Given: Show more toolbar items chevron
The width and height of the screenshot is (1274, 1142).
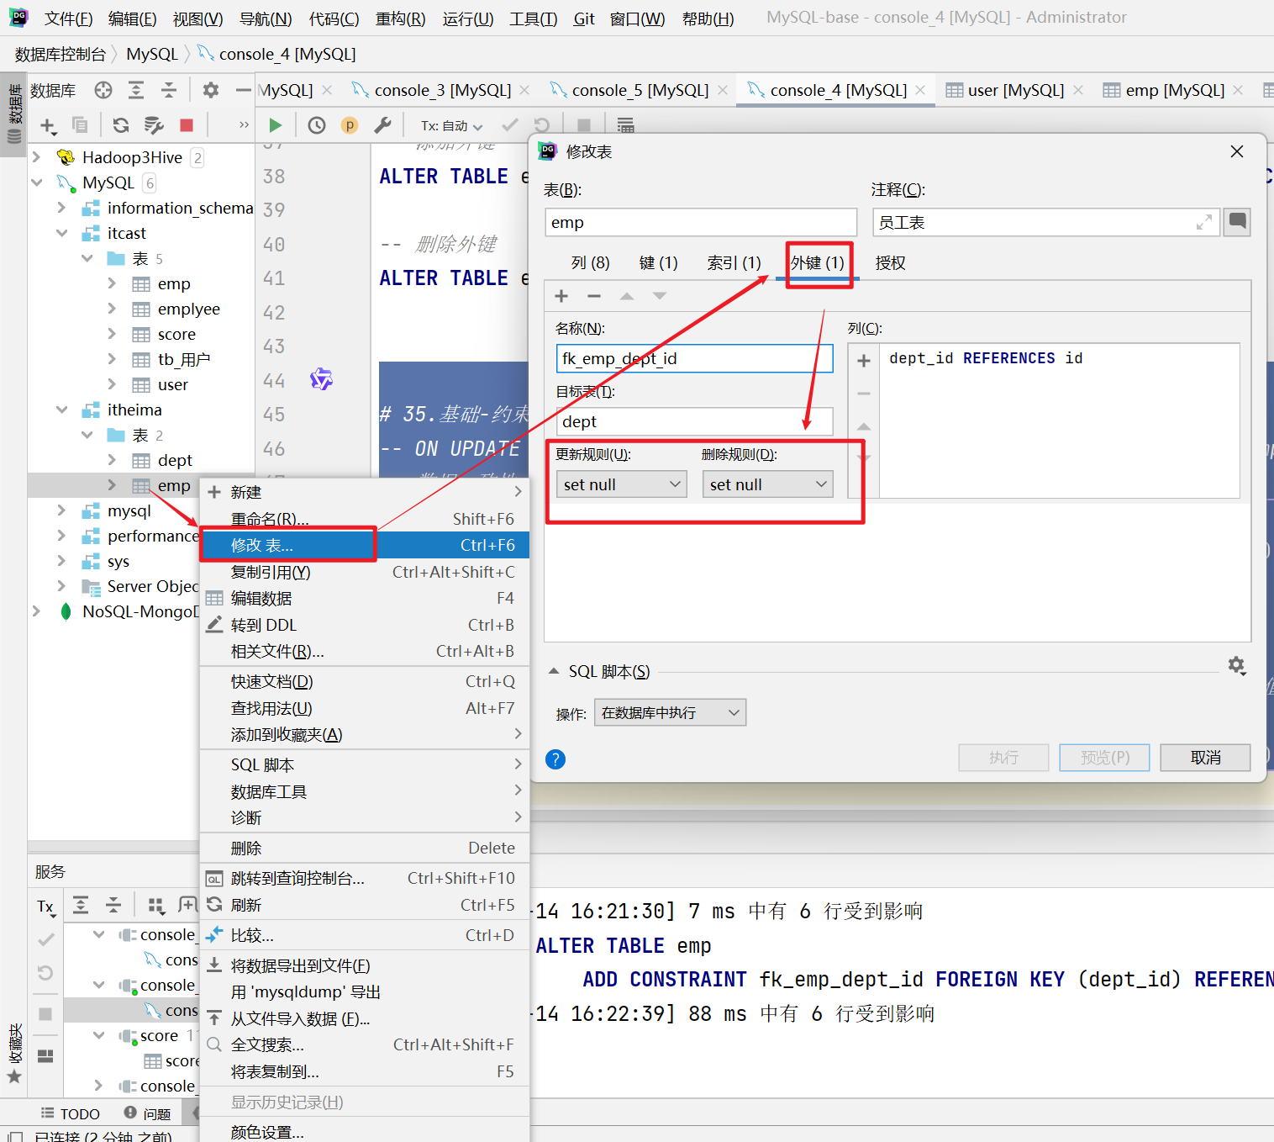Looking at the screenshot, I should pos(244,125).
